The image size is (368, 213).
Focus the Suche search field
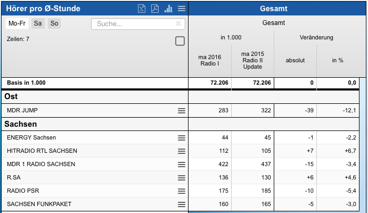(138, 23)
